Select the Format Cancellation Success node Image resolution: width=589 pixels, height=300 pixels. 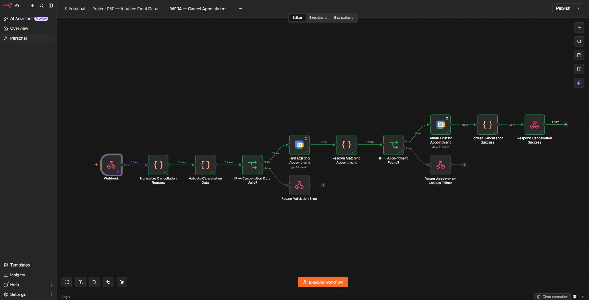tap(487, 125)
